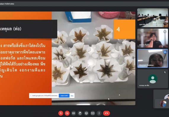Viewport: 169px width, 117px height.
Task: Click the green default avatar circle
Action: coord(153,79)
